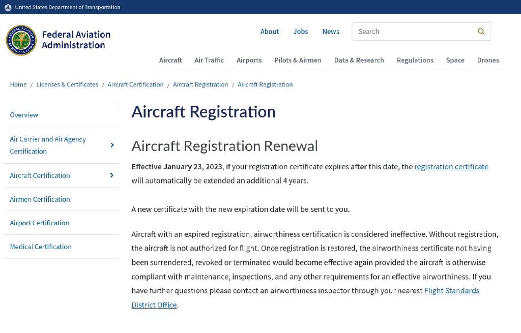
Task: Open the Drones navigation menu
Action: click(488, 60)
